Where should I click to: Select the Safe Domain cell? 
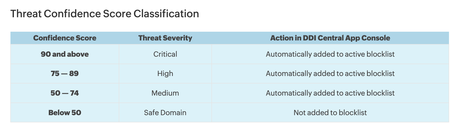[165, 113]
